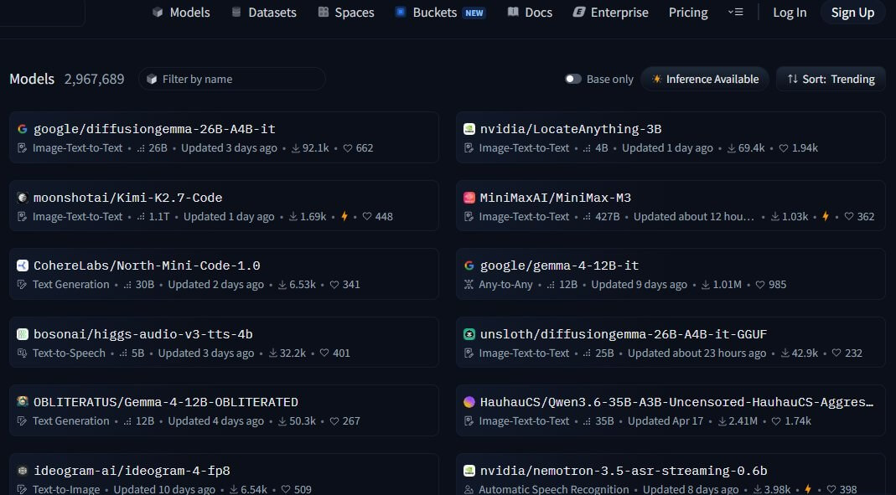Open MiniMaxAI/MiniMax-M3 model

[x=671, y=205]
